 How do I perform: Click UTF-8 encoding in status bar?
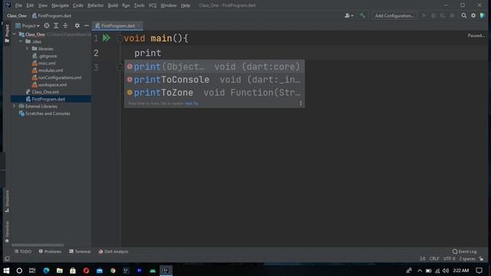point(450,259)
